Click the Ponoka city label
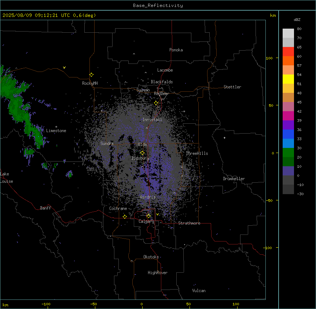This screenshot has height=309, width=316. pos(176,50)
